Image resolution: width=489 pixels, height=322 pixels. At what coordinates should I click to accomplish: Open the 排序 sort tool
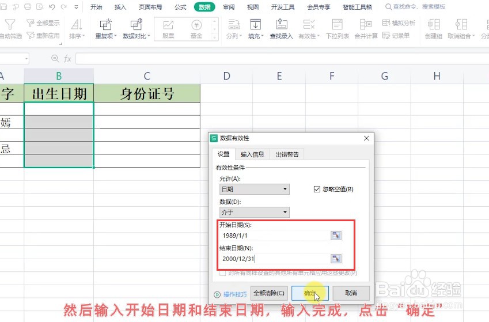(x=77, y=29)
